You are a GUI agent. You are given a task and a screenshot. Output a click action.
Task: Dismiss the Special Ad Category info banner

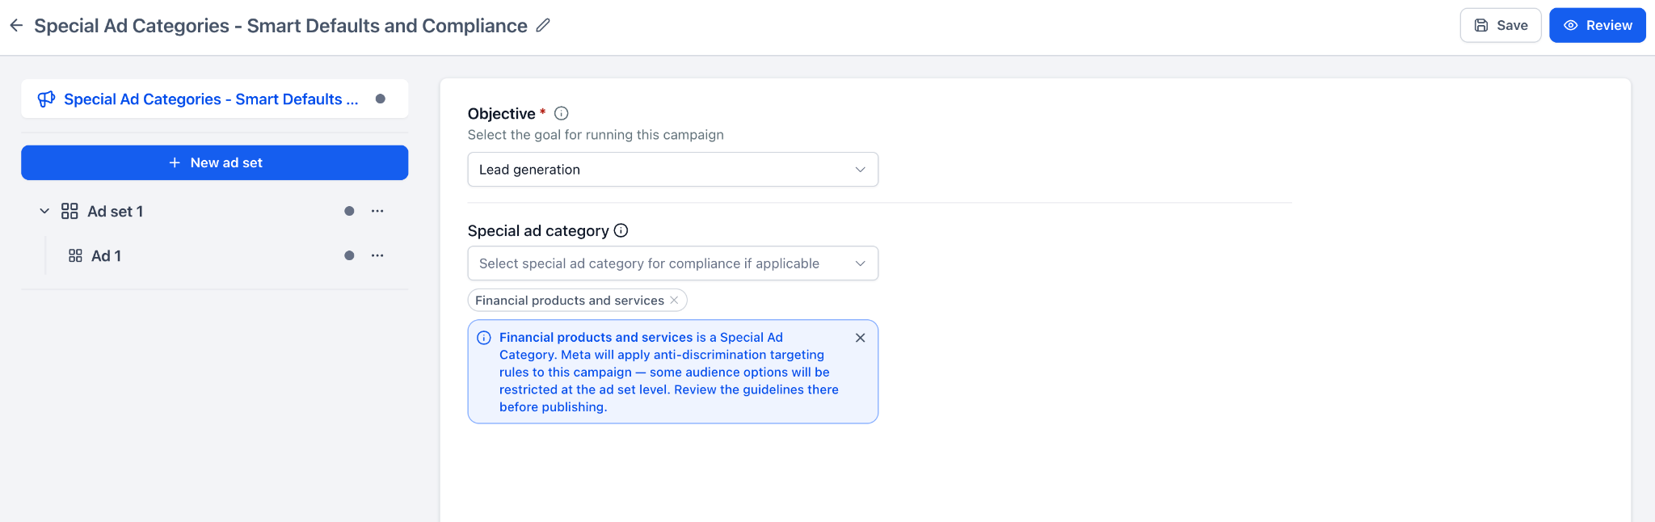pos(860,338)
